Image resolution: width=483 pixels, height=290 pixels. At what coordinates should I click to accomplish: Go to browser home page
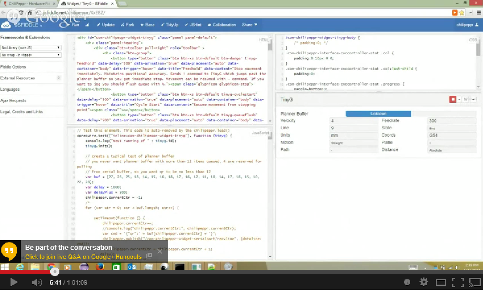30,13
